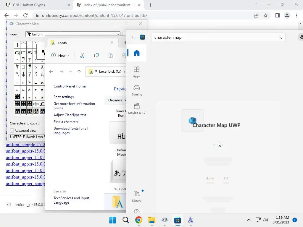
Task: Open Fonts app from taskbar icon
Action: (x=191, y=220)
